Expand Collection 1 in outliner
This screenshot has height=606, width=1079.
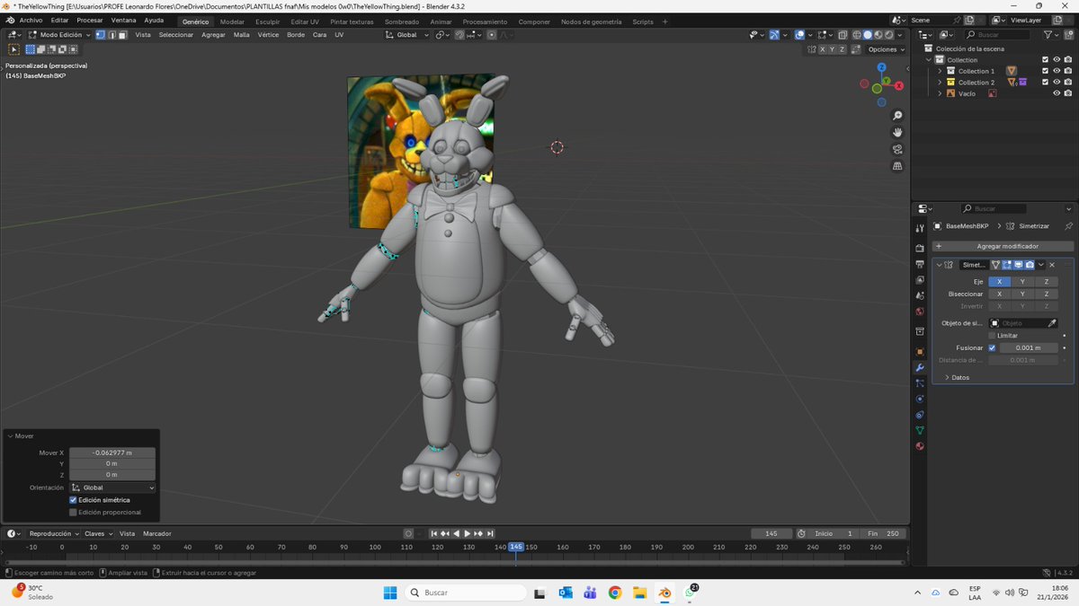(941, 71)
